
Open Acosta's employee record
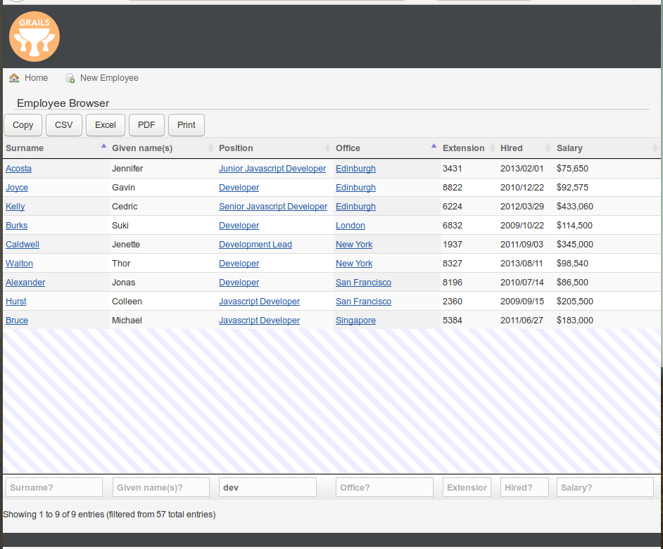pyautogui.click(x=18, y=168)
